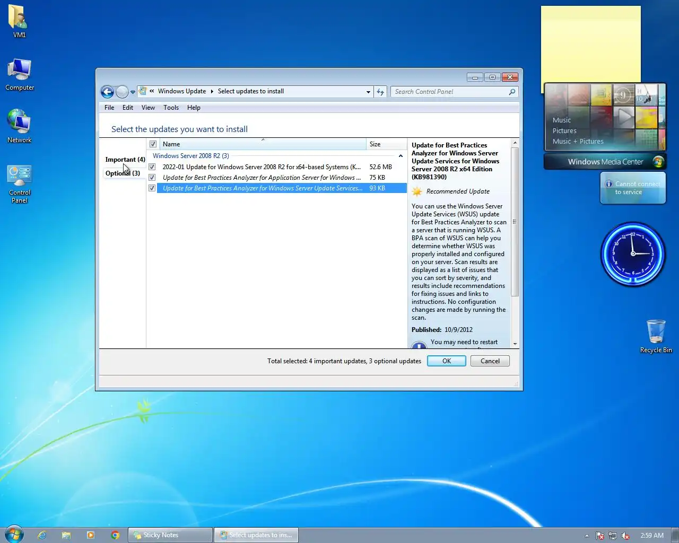Click the Cannot connect to service gadget
The image size is (679, 543).
(633, 188)
